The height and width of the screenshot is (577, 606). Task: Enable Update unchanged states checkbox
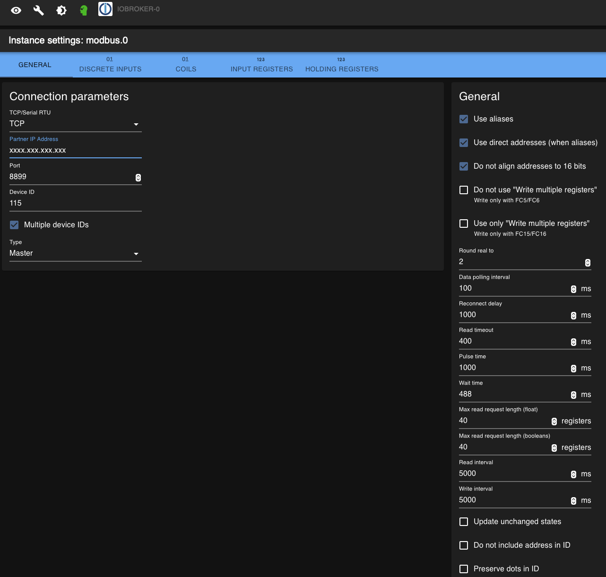click(464, 522)
